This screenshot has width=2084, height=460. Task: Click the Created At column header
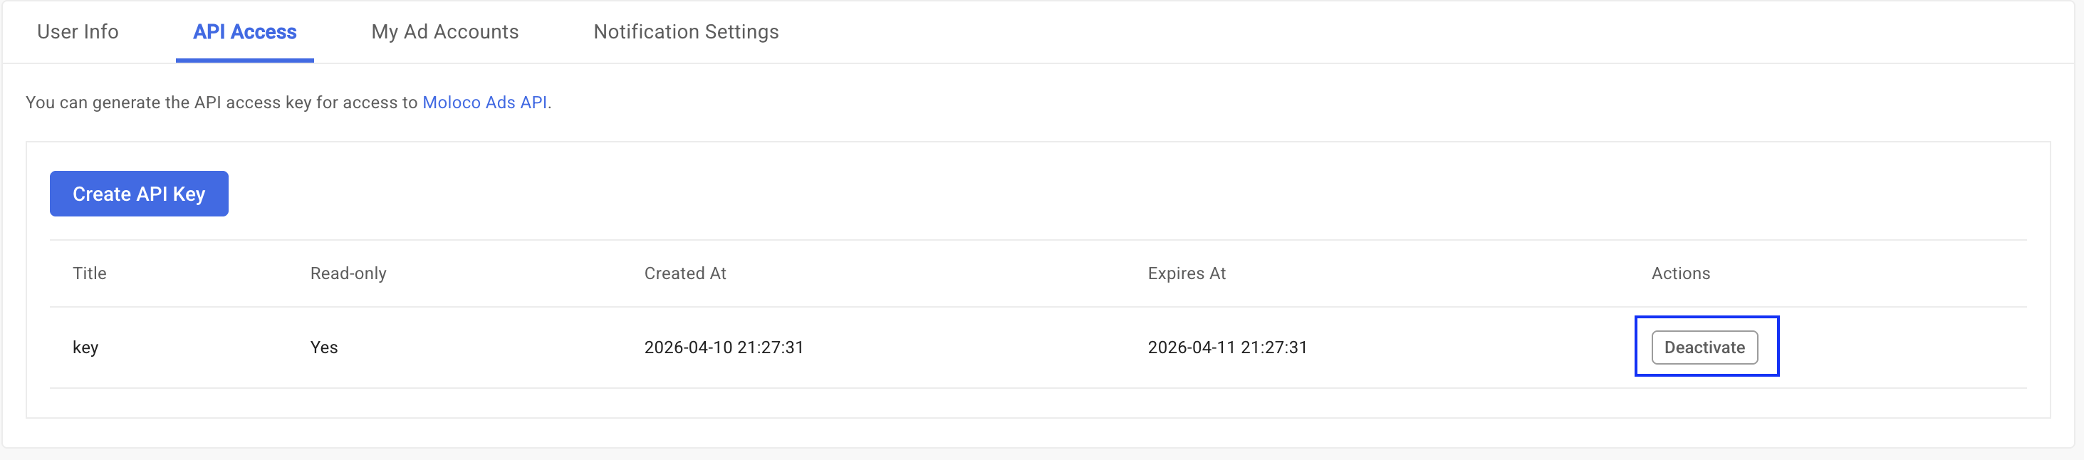pyautogui.click(x=684, y=273)
